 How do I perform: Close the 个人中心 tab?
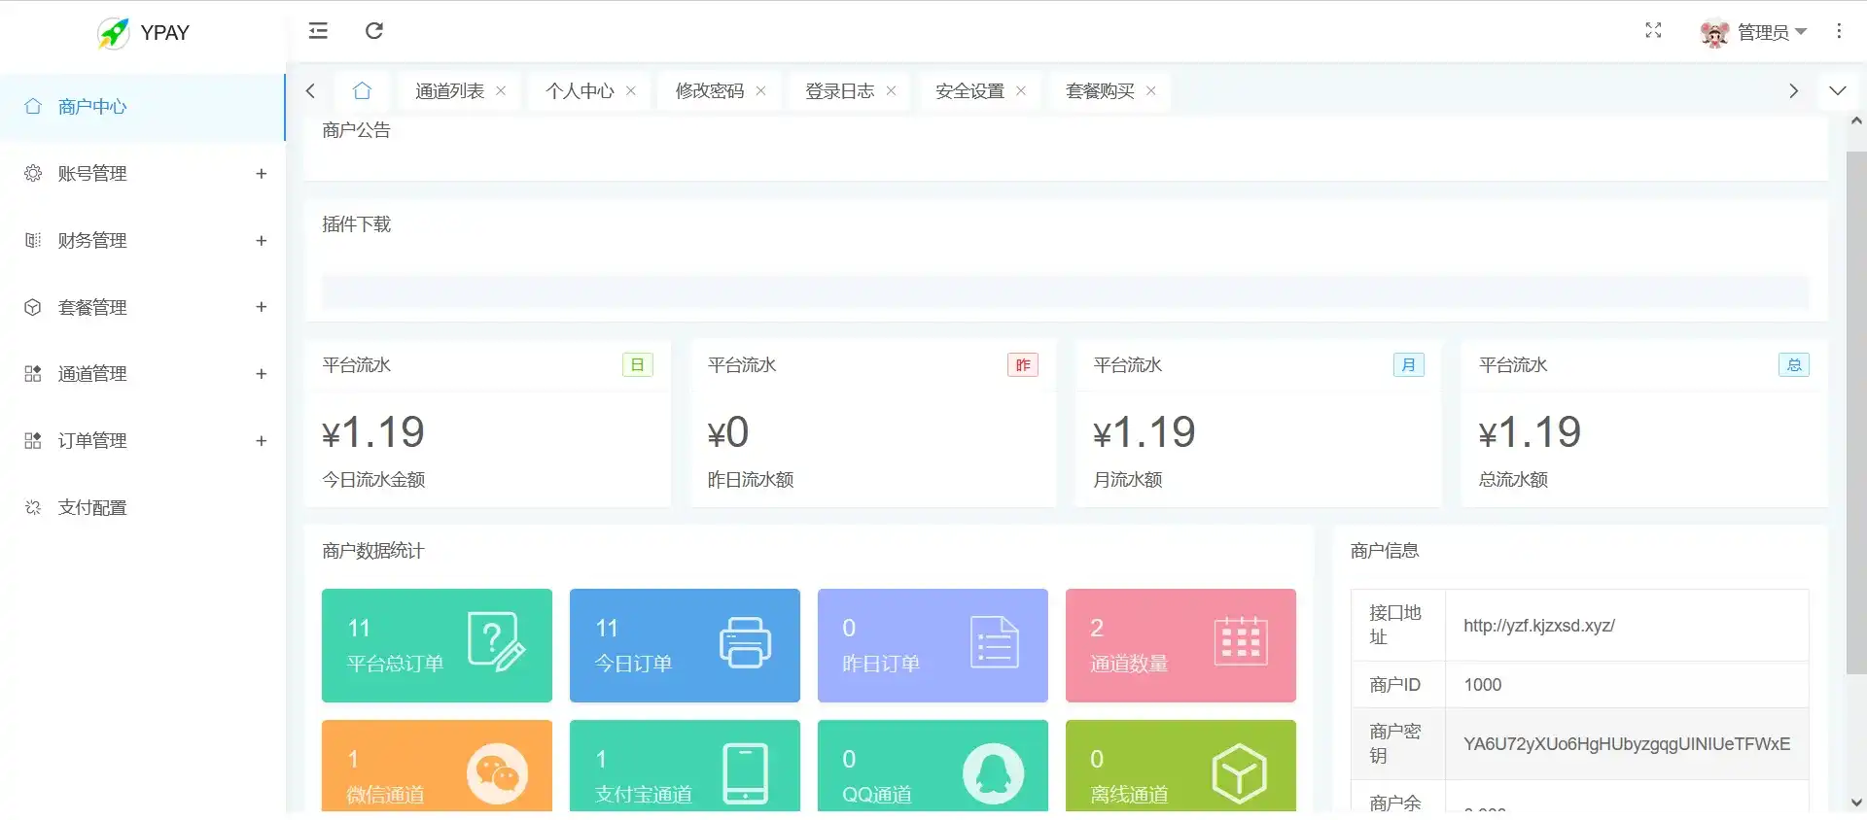[631, 91]
